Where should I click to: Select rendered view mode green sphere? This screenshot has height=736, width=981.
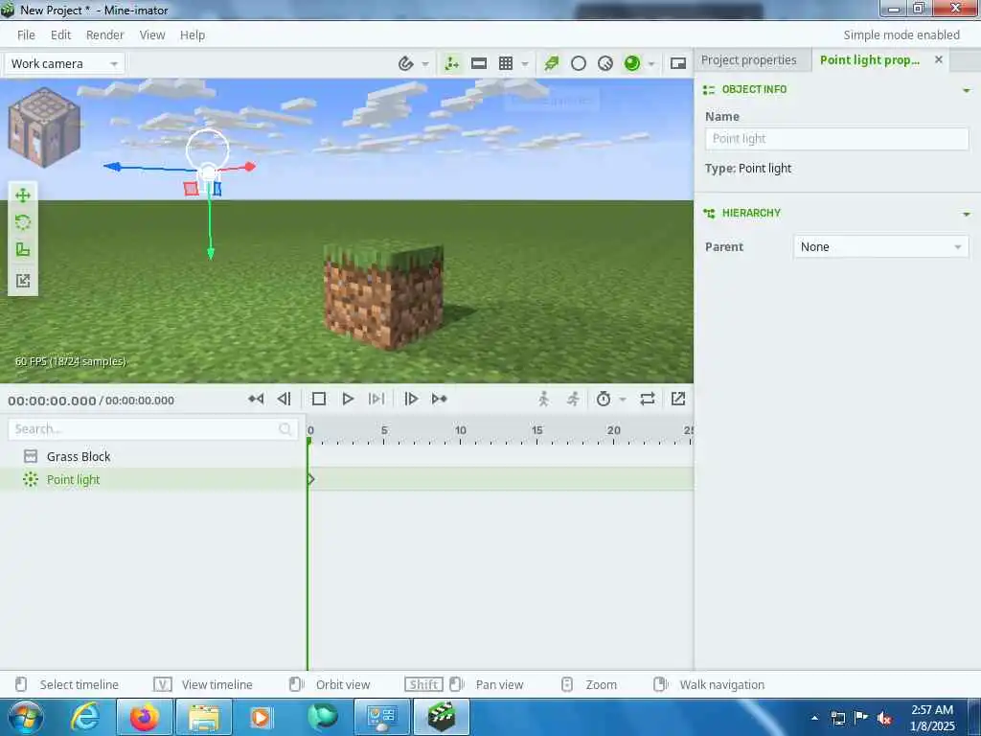point(632,63)
